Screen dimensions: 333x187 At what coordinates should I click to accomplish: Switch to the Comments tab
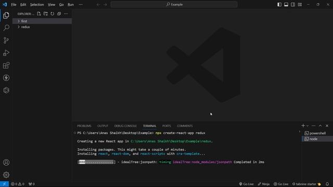185,126
